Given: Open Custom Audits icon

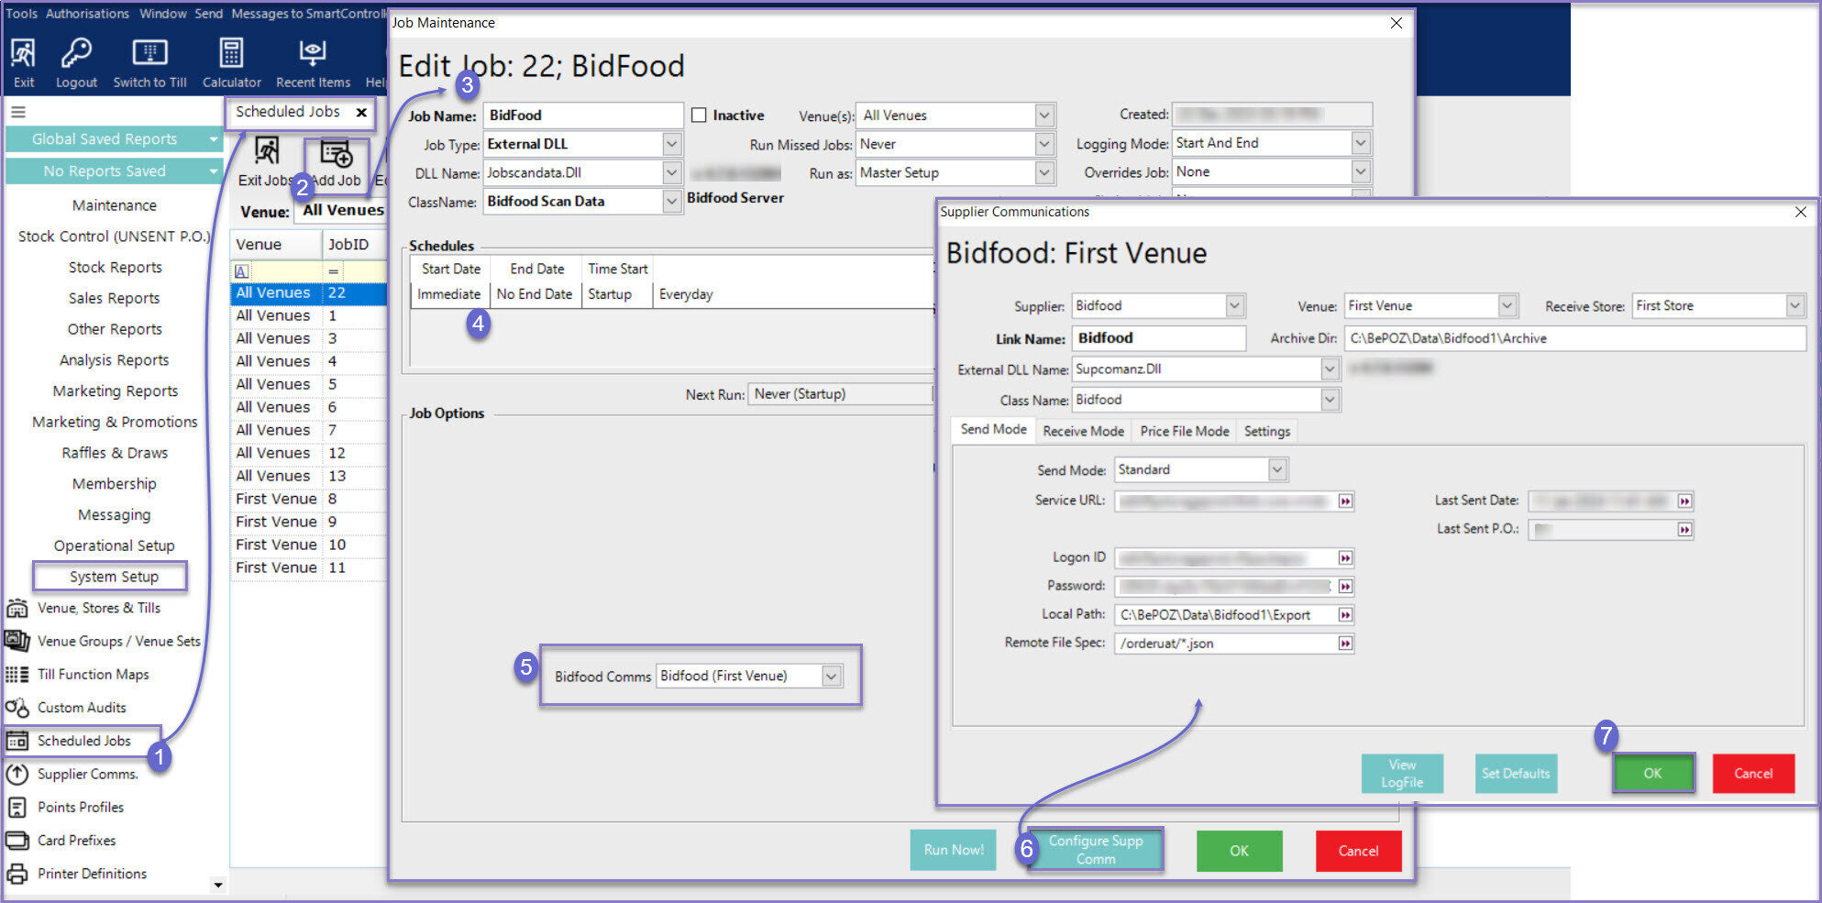Looking at the screenshot, I should 17,708.
